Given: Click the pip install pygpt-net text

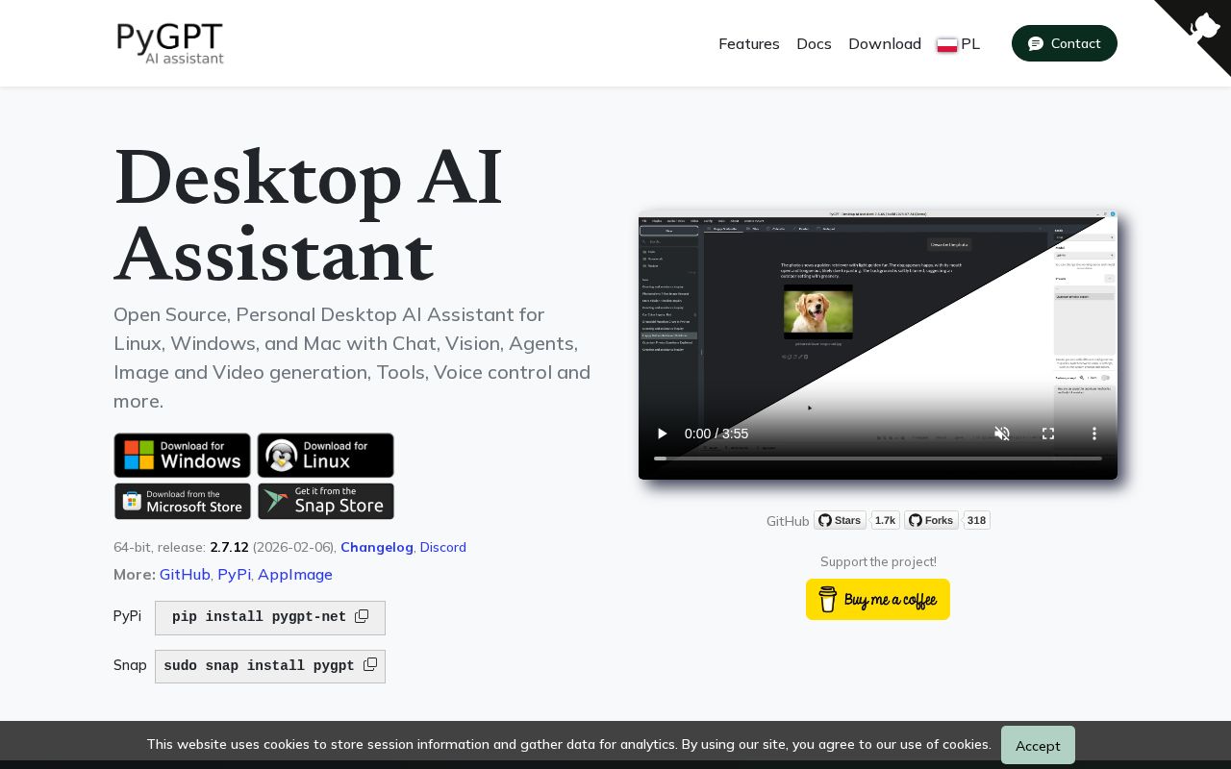Looking at the screenshot, I should (260, 617).
